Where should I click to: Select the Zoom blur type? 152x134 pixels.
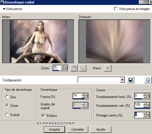pyautogui.click(x=7, y=105)
